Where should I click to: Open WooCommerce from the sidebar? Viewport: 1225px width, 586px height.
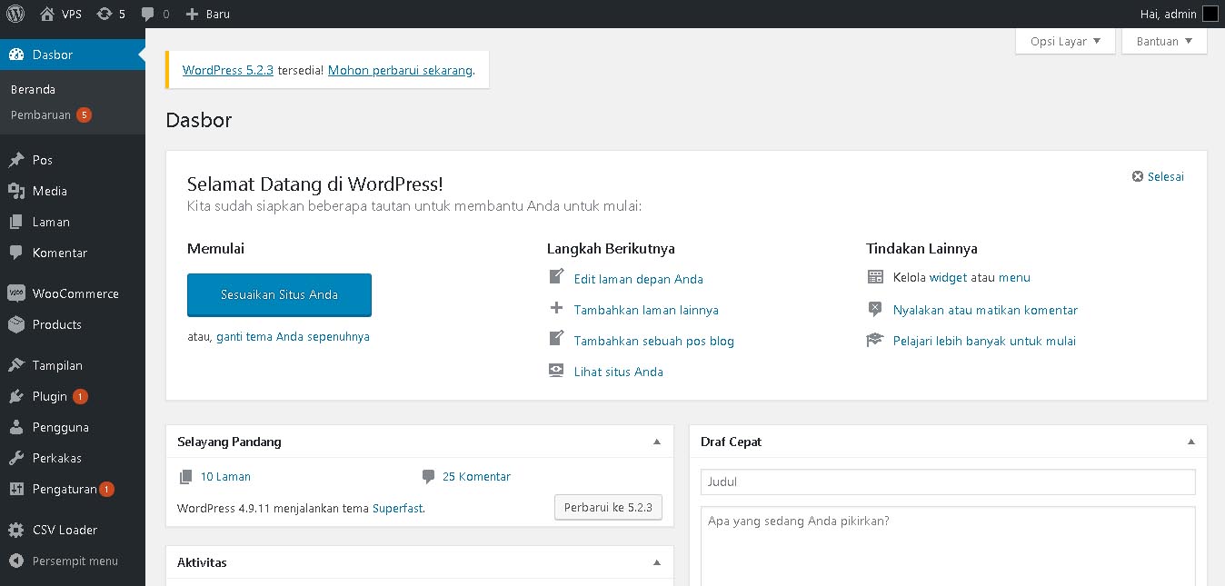coord(75,293)
